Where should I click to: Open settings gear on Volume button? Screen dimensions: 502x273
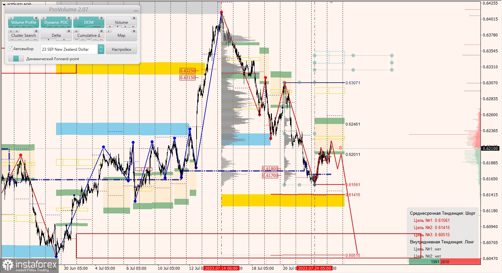134,18
